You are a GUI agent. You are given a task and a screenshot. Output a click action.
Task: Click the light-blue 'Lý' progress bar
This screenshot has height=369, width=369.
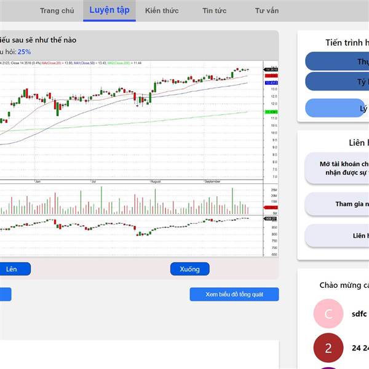[x=335, y=108]
